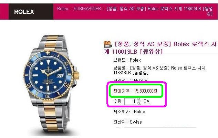Screen dimensions: 218x138
Task: Click the quantity input field
Action: coord(130,101)
